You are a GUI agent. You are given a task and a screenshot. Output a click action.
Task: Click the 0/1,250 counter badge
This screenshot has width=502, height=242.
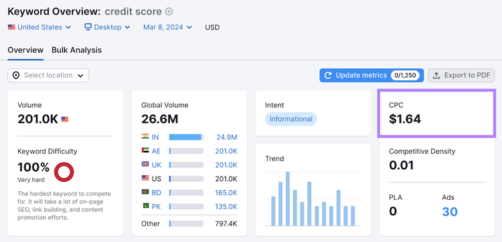405,76
